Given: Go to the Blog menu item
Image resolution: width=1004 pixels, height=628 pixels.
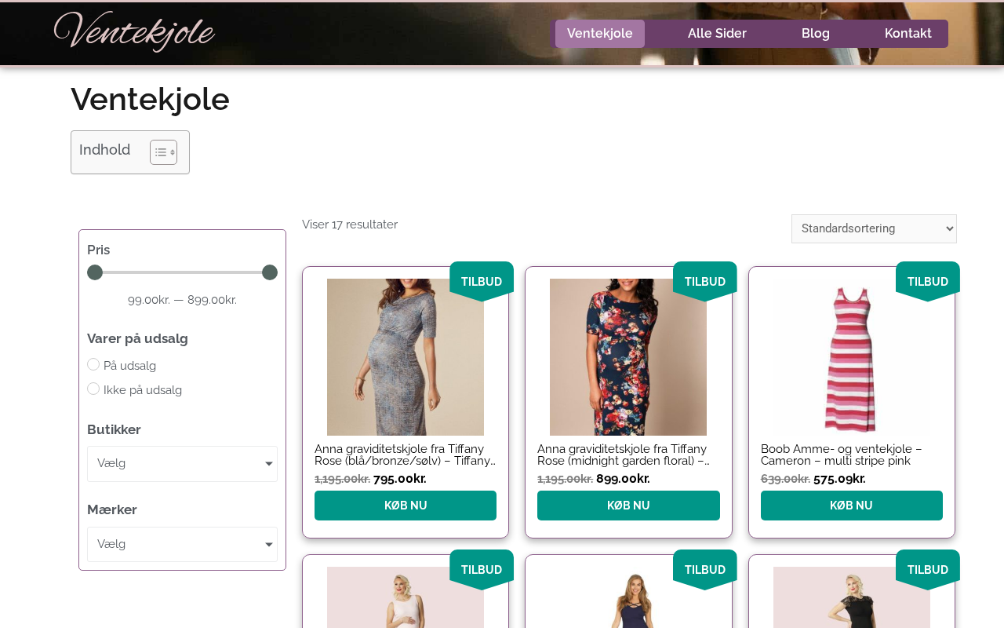Looking at the screenshot, I should click(816, 34).
